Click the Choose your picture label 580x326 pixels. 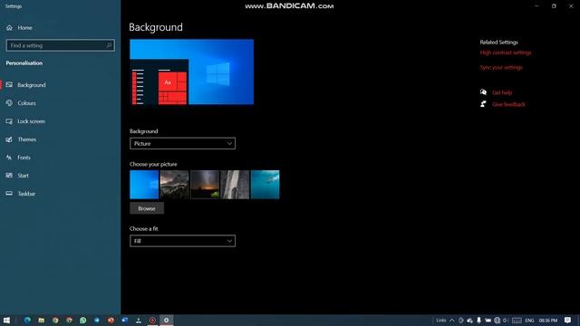coord(153,164)
